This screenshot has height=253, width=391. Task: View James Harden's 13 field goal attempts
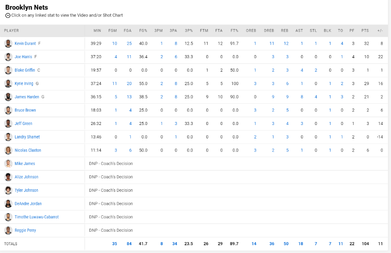click(129, 97)
